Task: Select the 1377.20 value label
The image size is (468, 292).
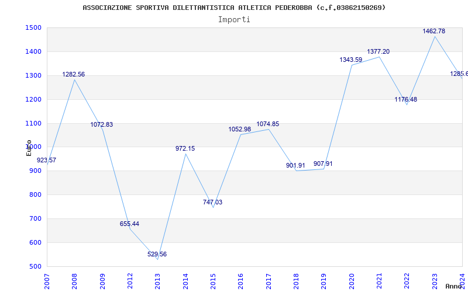Action: coord(378,52)
